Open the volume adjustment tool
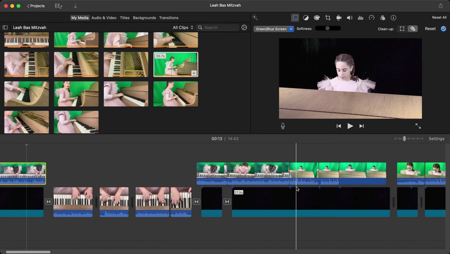Screen dimensions: 450x254 click(349, 18)
